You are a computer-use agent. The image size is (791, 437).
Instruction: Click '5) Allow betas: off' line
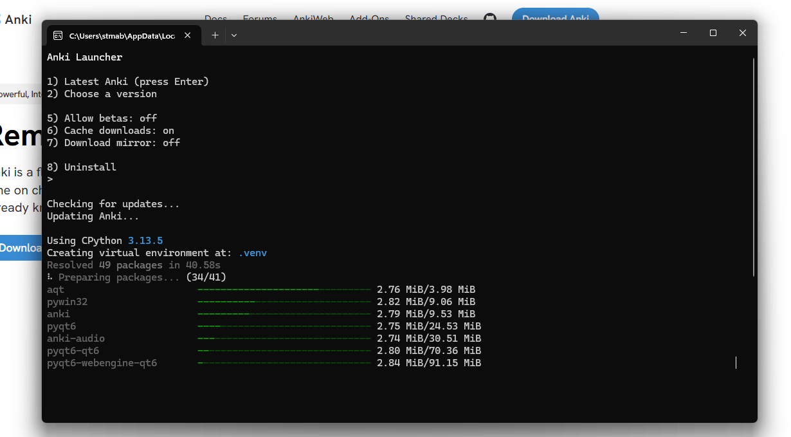[102, 118]
